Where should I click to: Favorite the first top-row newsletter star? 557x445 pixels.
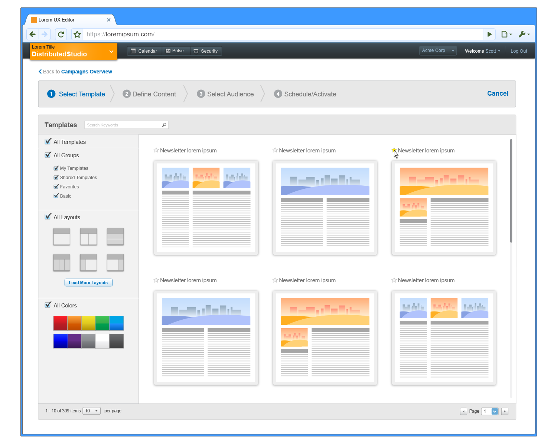[x=156, y=150]
